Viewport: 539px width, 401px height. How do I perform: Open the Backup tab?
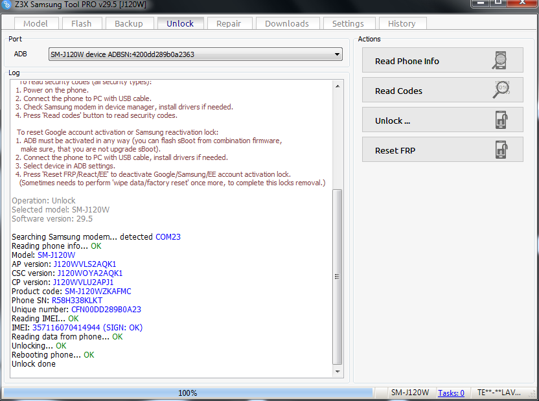(x=129, y=23)
